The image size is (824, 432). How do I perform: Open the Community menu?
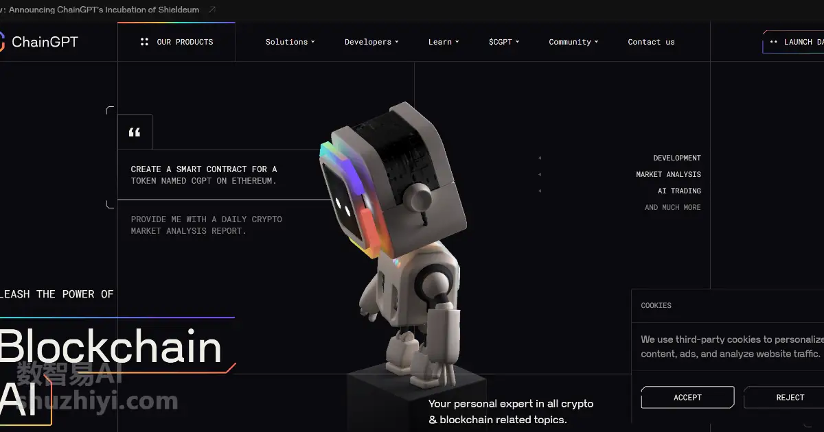click(573, 42)
